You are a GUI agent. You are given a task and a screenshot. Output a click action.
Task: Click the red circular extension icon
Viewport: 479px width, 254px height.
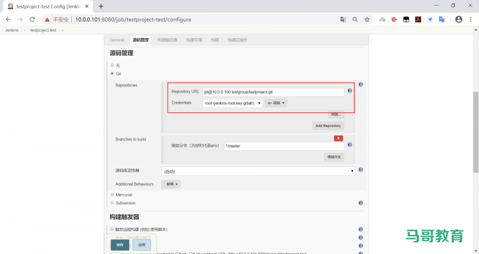394,20
